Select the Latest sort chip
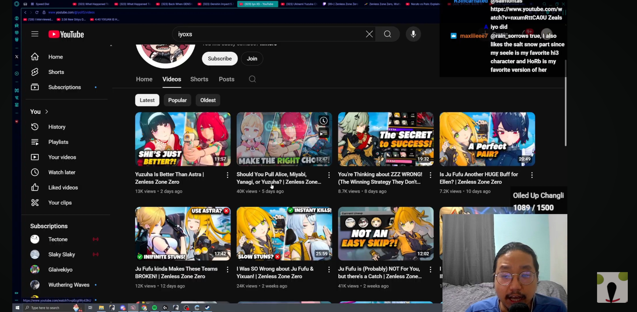The image size is (637, 312). (147, 100)
